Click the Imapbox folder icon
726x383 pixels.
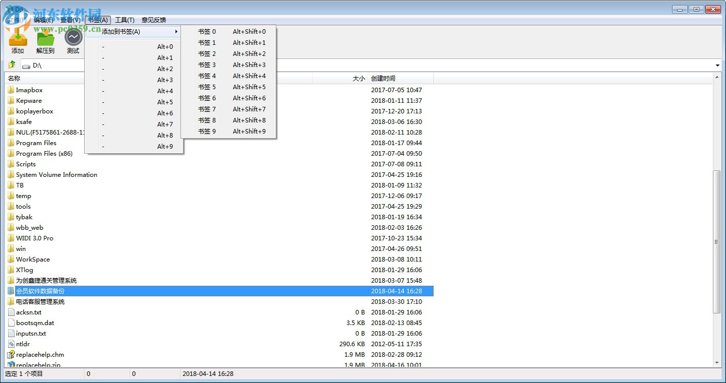pos(12,90)
